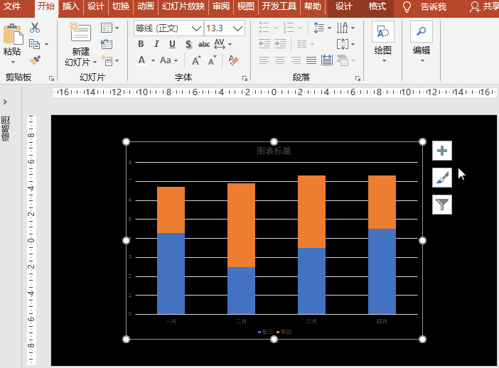Open the Chart Elements plus button
Image resolution: width=499 pixels, height=368 pixels.
tap(442, 151)
